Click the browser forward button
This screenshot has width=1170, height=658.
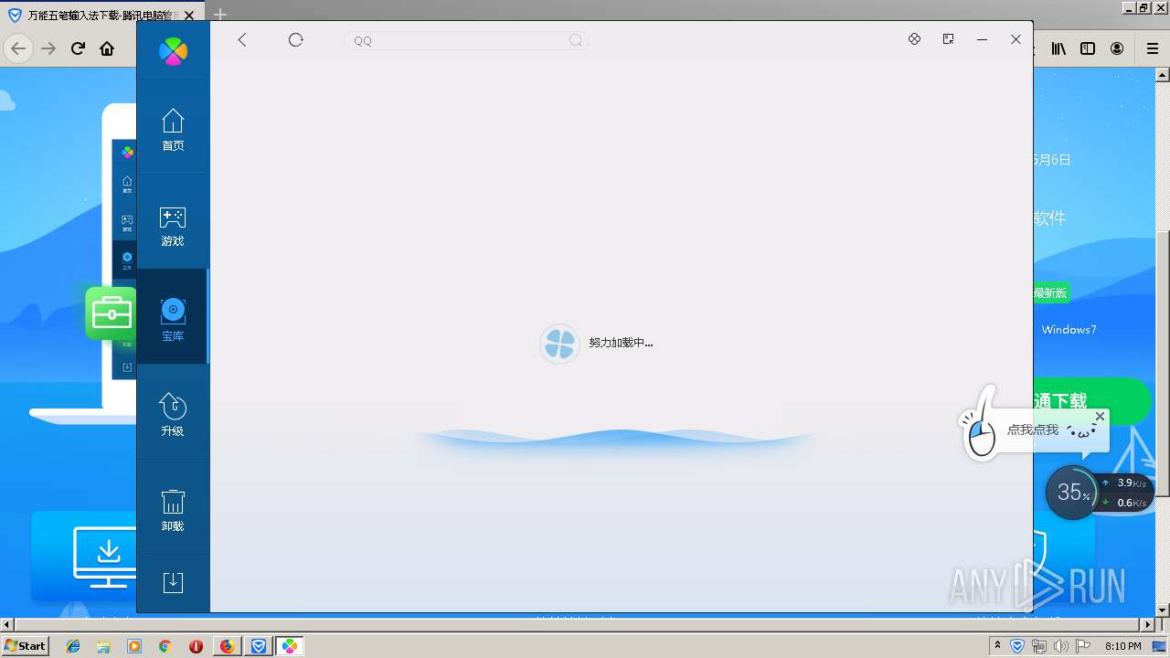tap(48, 48)
